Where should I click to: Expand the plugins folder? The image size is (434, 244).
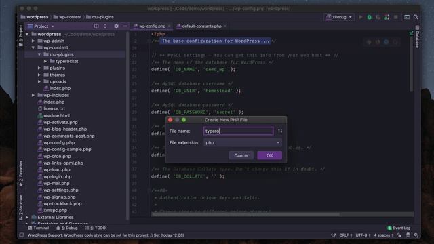click(39, 68)
